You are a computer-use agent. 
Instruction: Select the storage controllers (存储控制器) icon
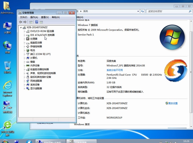[28, 46]
